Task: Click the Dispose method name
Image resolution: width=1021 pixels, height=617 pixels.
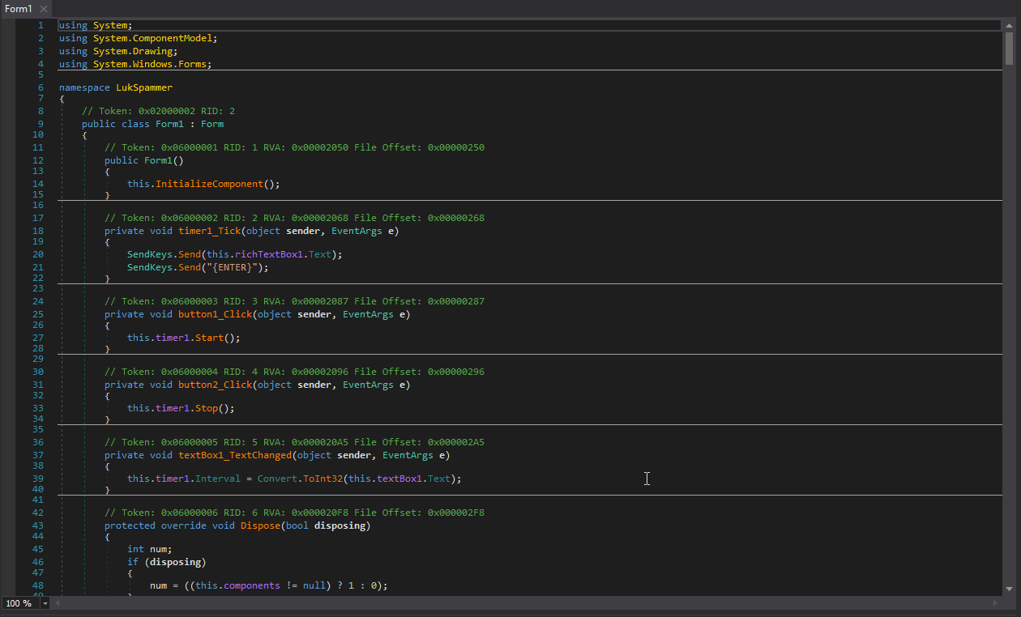Action: pyautogui.click(x=261, y=526)
